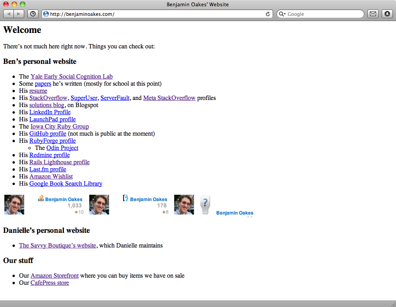Image resolution: width=396 pixels, height=307 pixels.
Task: Zoom the window with the green button
Action: click(x=23, y=4)
